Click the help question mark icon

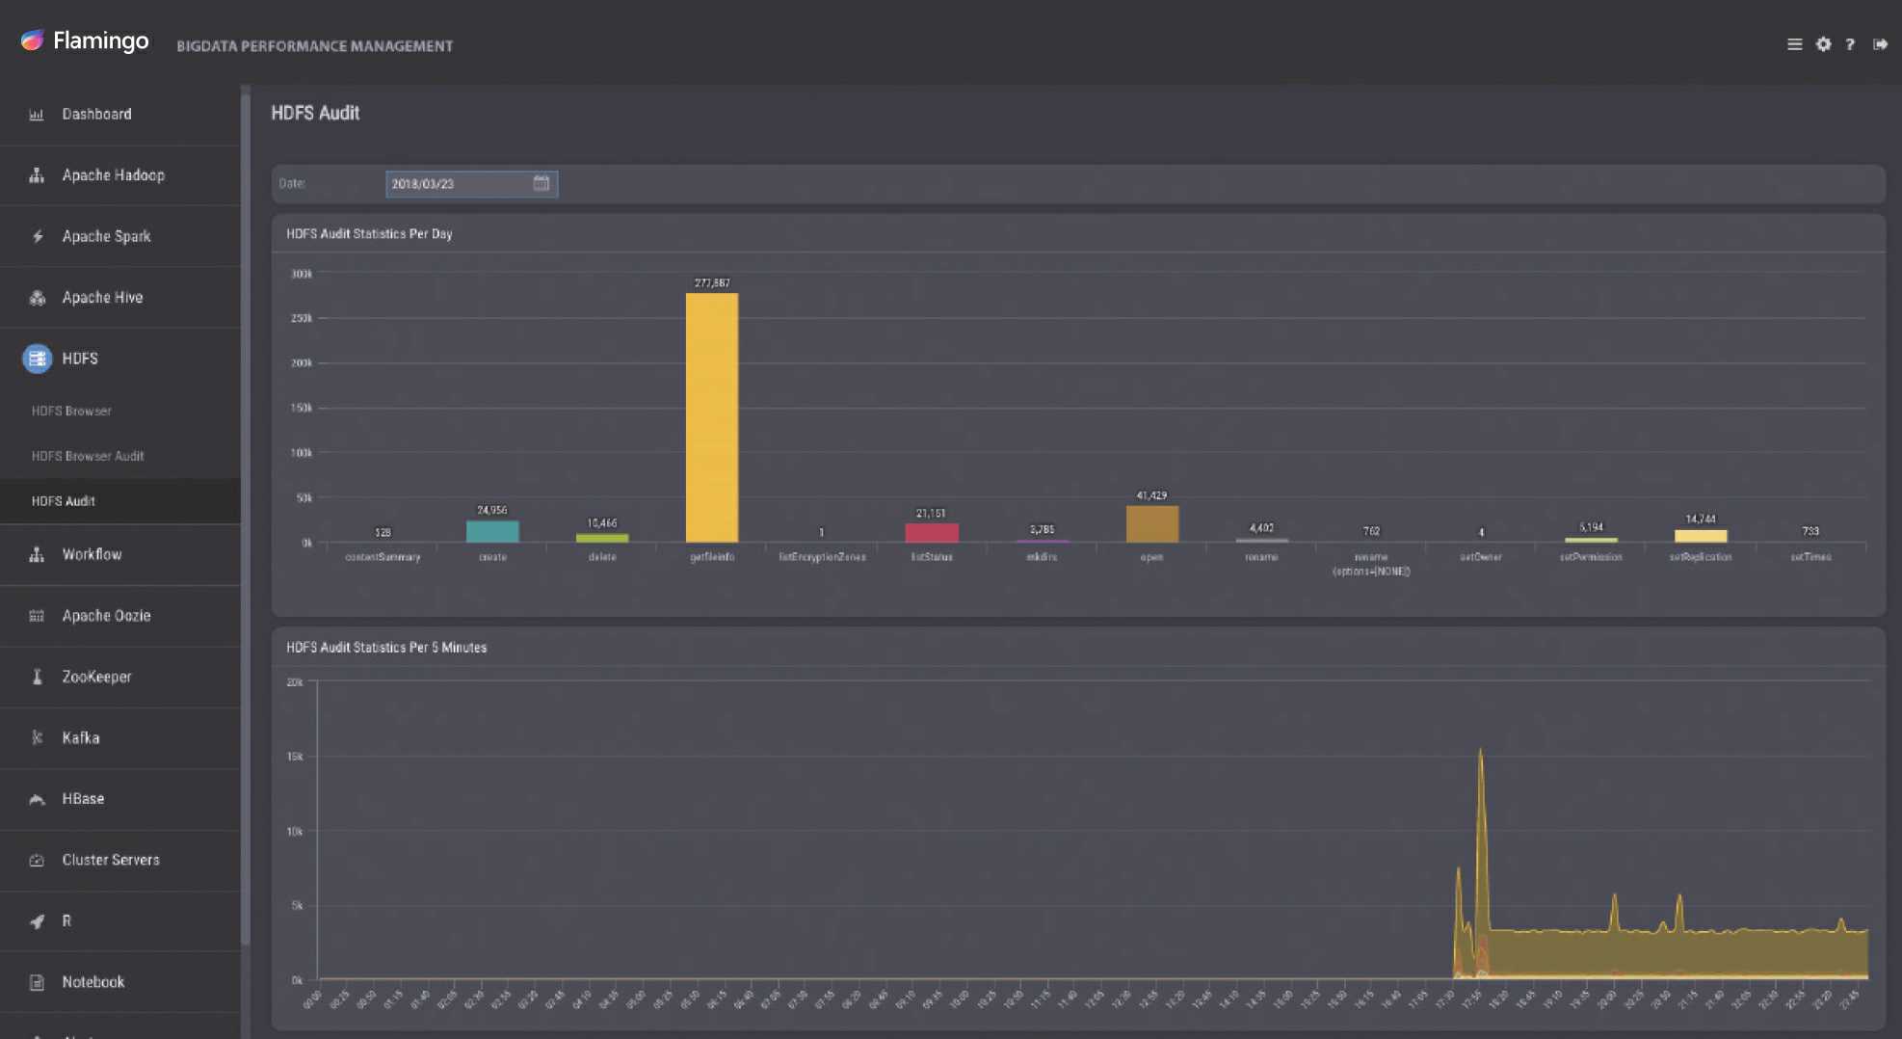1850,44
